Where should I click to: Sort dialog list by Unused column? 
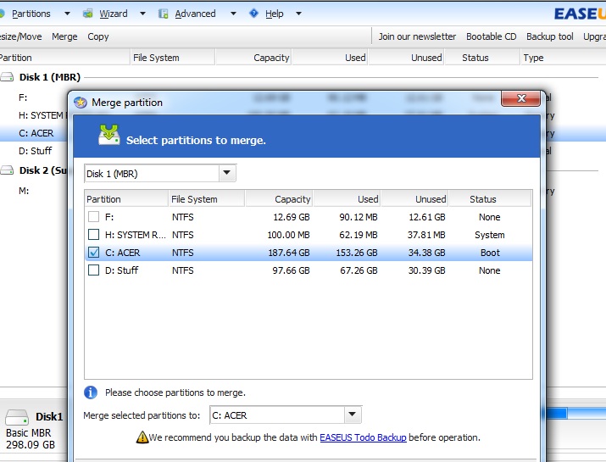coord(415,199)
